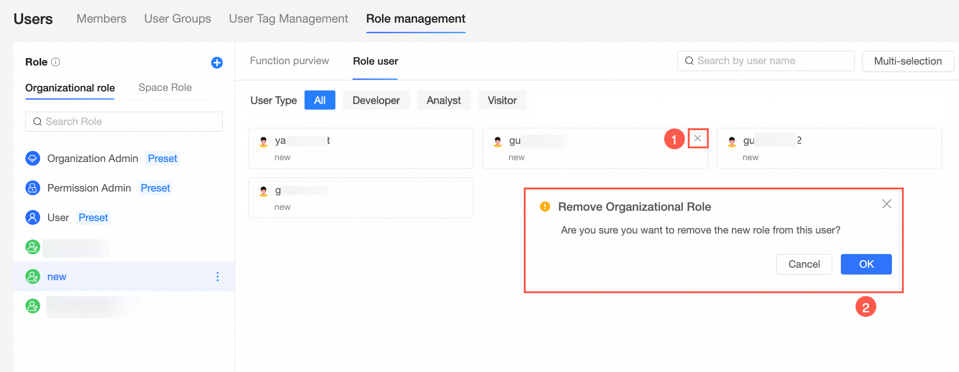Image resolution: width=959 pixels, height=372 pixels.
Task: Switch to the Space Role tab
Action: (x=165, y=87)
